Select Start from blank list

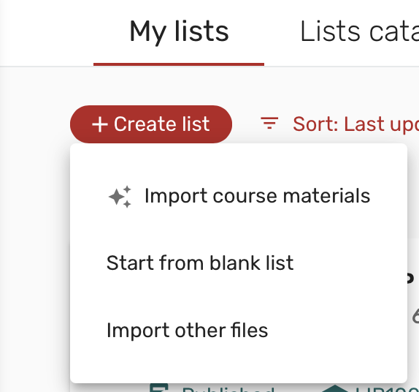coord(239,263)
